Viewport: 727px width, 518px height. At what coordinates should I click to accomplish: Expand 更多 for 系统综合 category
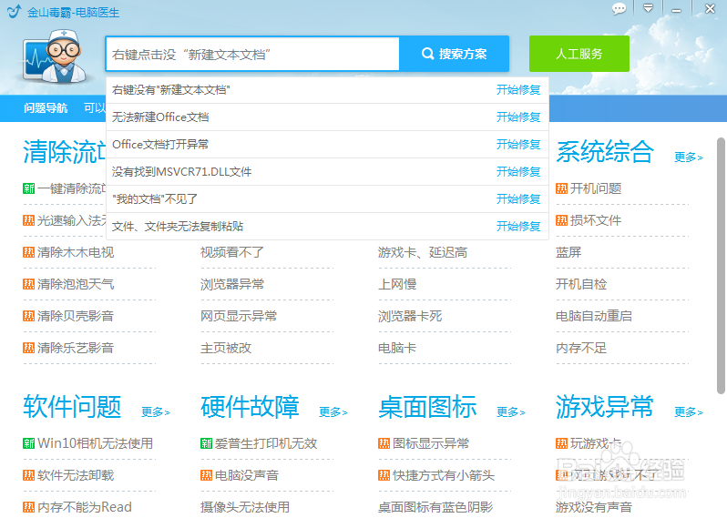[x=689, y=157]
